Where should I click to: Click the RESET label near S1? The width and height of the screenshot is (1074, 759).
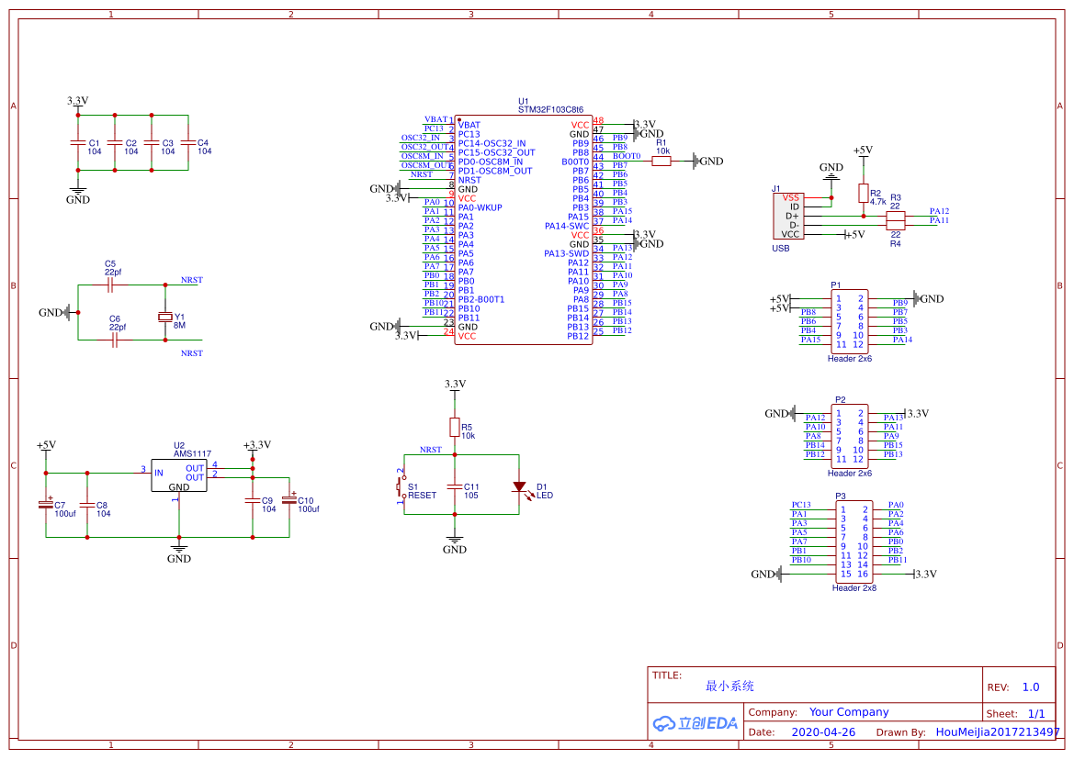point(422,496)
